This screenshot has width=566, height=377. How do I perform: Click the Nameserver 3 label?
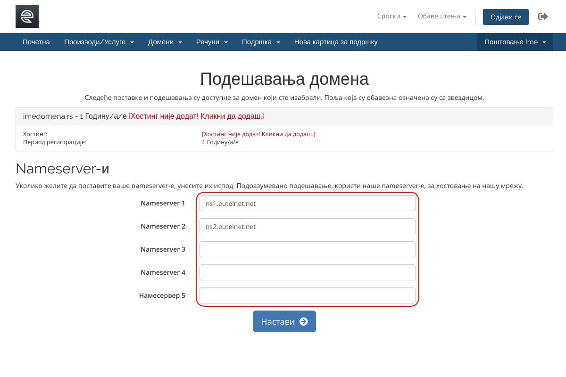[x=163, y=249]
